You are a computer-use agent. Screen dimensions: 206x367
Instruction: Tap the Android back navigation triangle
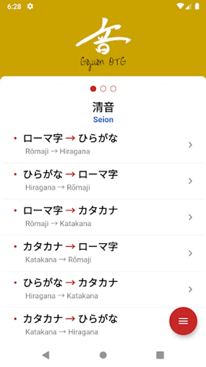pyautogui.click(x=46, y=355)
